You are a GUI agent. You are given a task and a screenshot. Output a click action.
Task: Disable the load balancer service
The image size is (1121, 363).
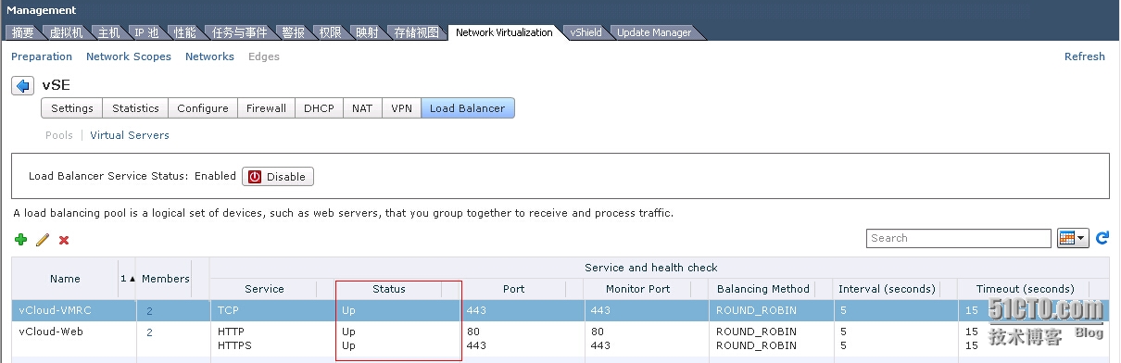[x=278, y=176]
